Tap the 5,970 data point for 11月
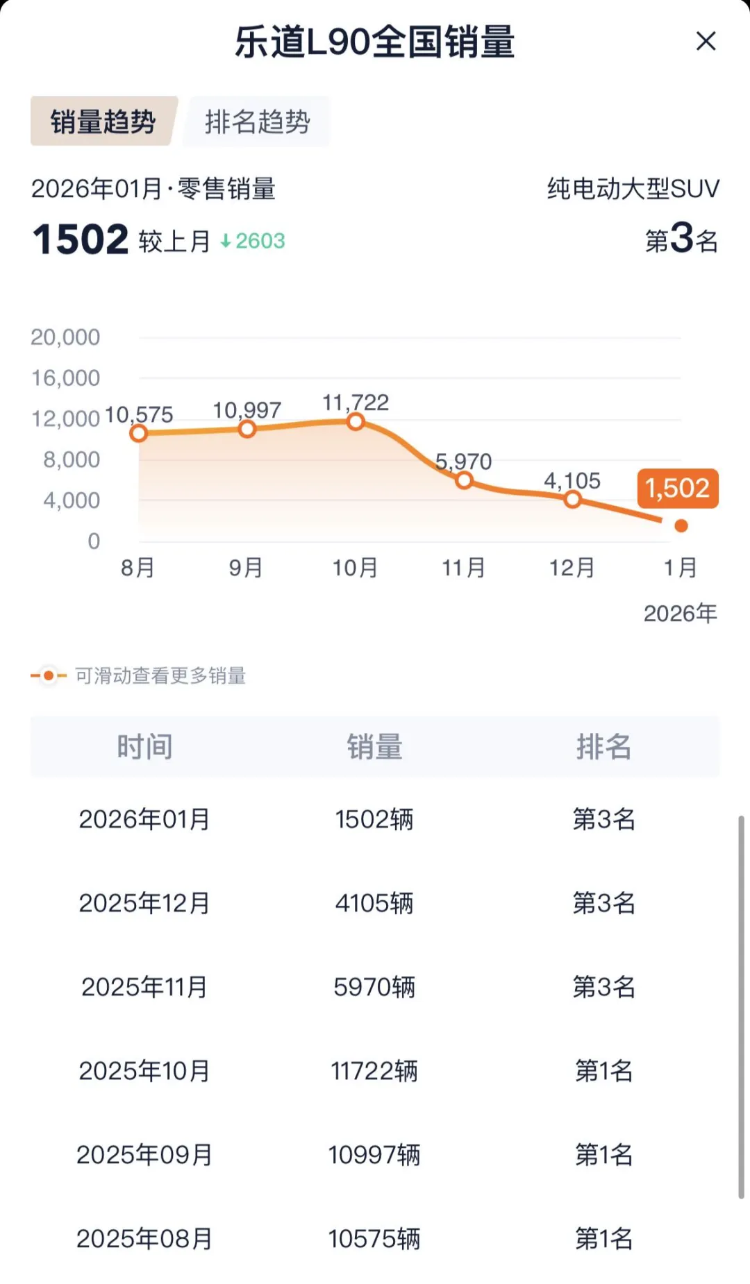 click(x=464, y=480)
